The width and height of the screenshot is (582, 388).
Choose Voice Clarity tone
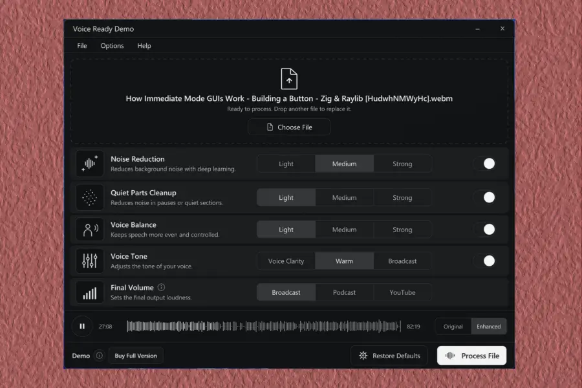pyautogui.click(x=286, y=261)
